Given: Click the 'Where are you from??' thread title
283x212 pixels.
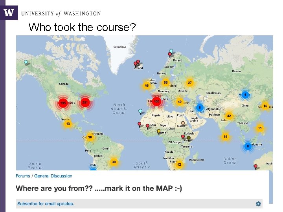Looking at the screenshot, I should [99, 188].
